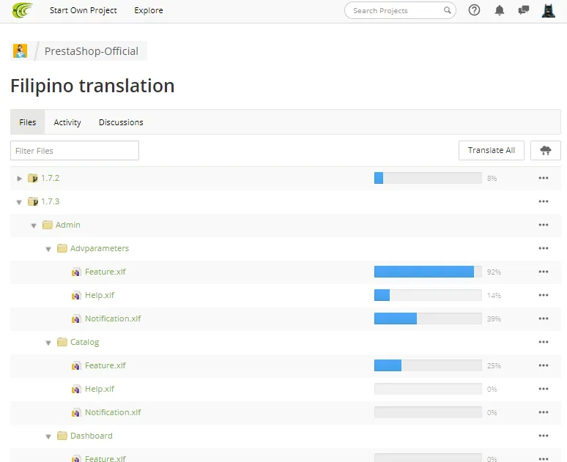Open Notification.xlf under Catalog

click(x=113, y=412)
